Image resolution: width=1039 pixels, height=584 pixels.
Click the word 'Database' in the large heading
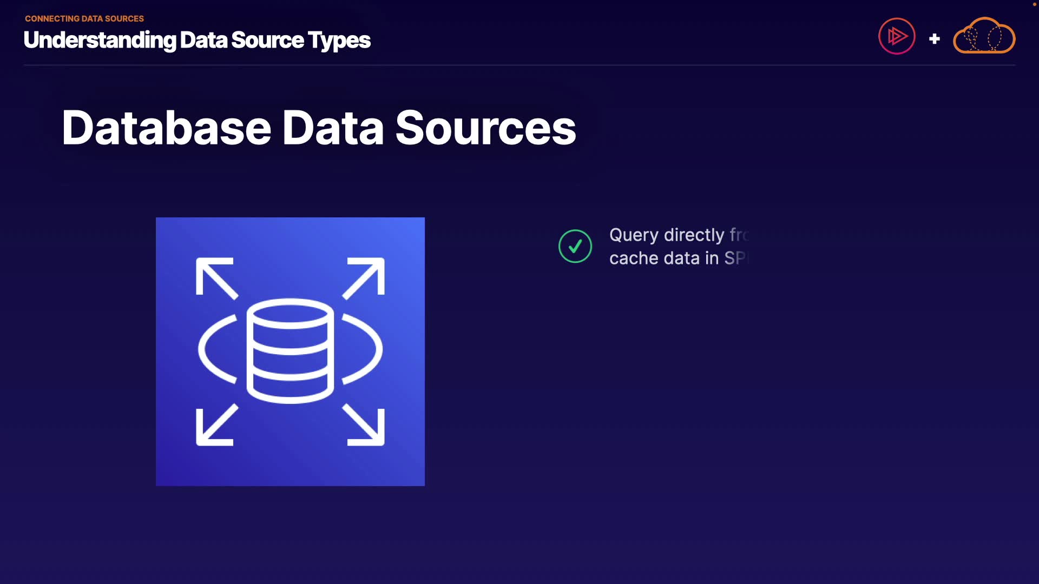tap(166, 128)
